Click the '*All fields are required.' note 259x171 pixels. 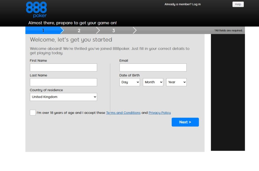228,30
